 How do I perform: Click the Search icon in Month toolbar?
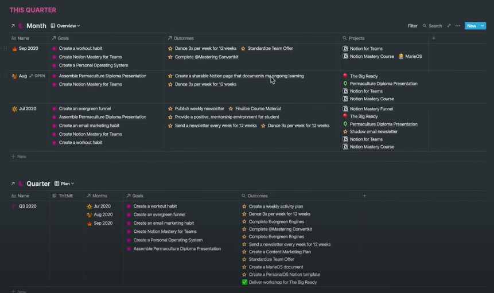coord(425,26)
